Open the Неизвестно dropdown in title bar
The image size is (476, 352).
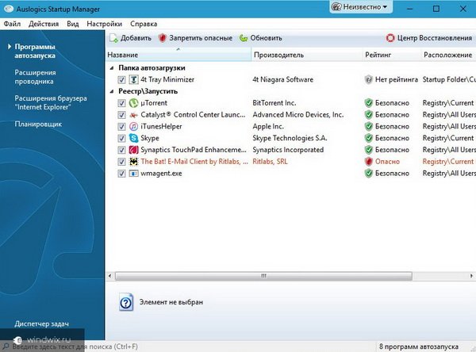coord(360,7)
